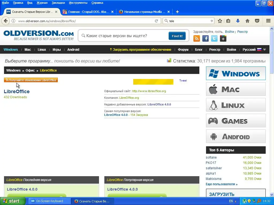
Task: Select Android in the navigation bar
Action: (x=73, y=49)
